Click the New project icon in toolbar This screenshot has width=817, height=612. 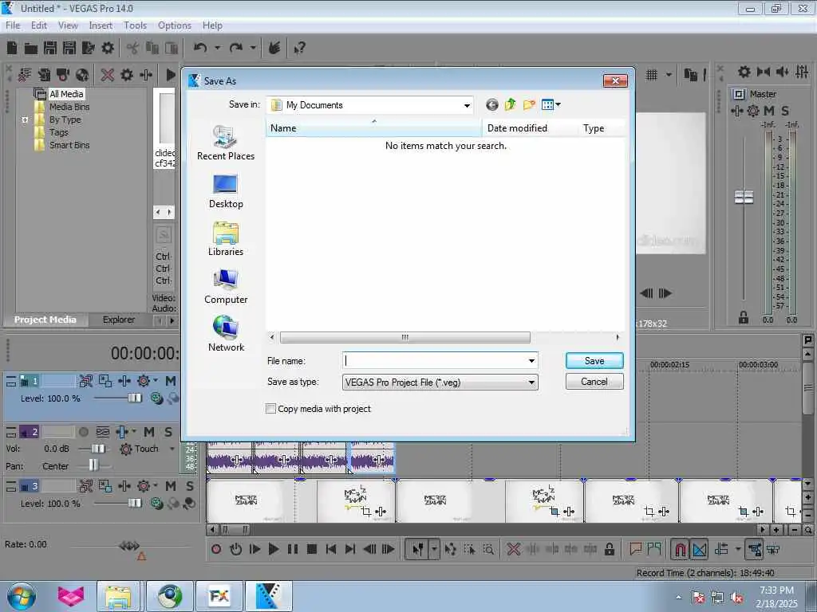(x=12, y=49)
